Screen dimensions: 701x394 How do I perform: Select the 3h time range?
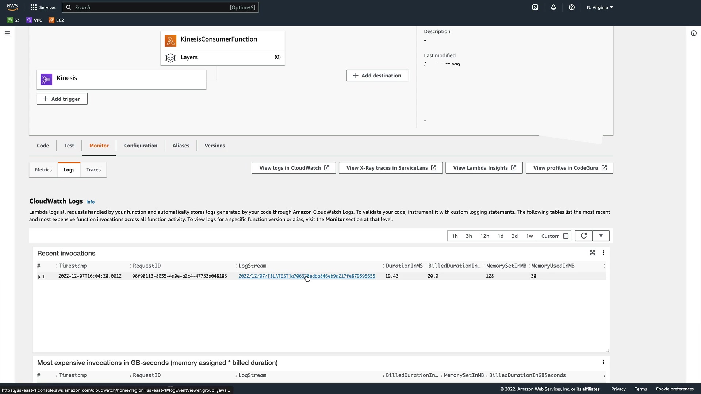[x=469, y=236]
